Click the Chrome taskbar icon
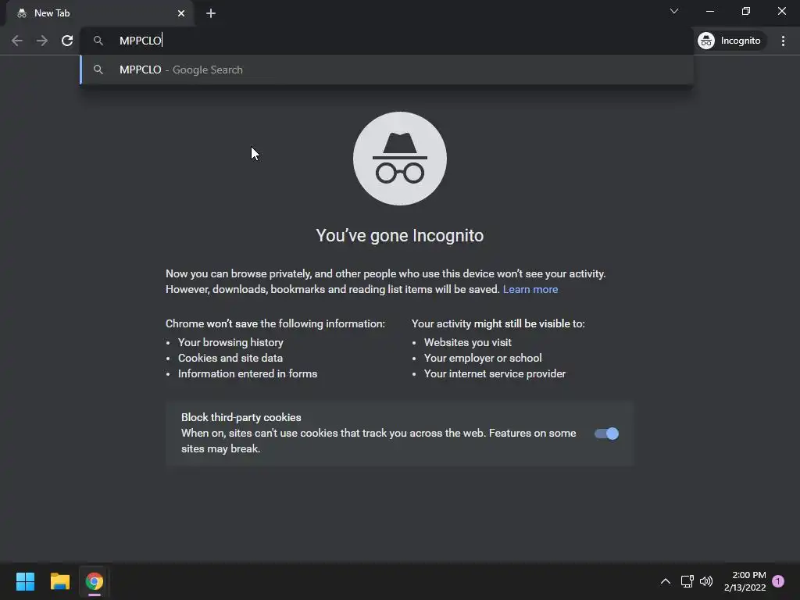 point(95,581)
